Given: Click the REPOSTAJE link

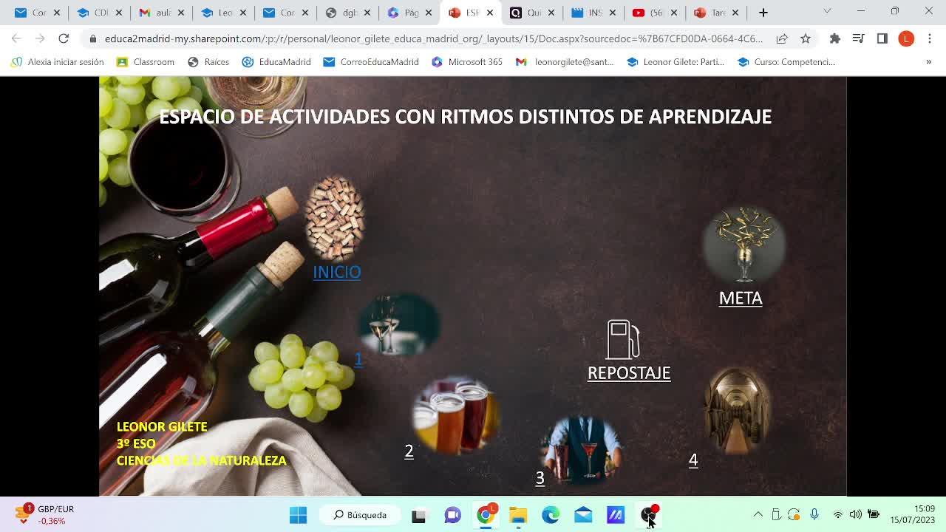Looking at the screenshot, I should pos(629,372).
